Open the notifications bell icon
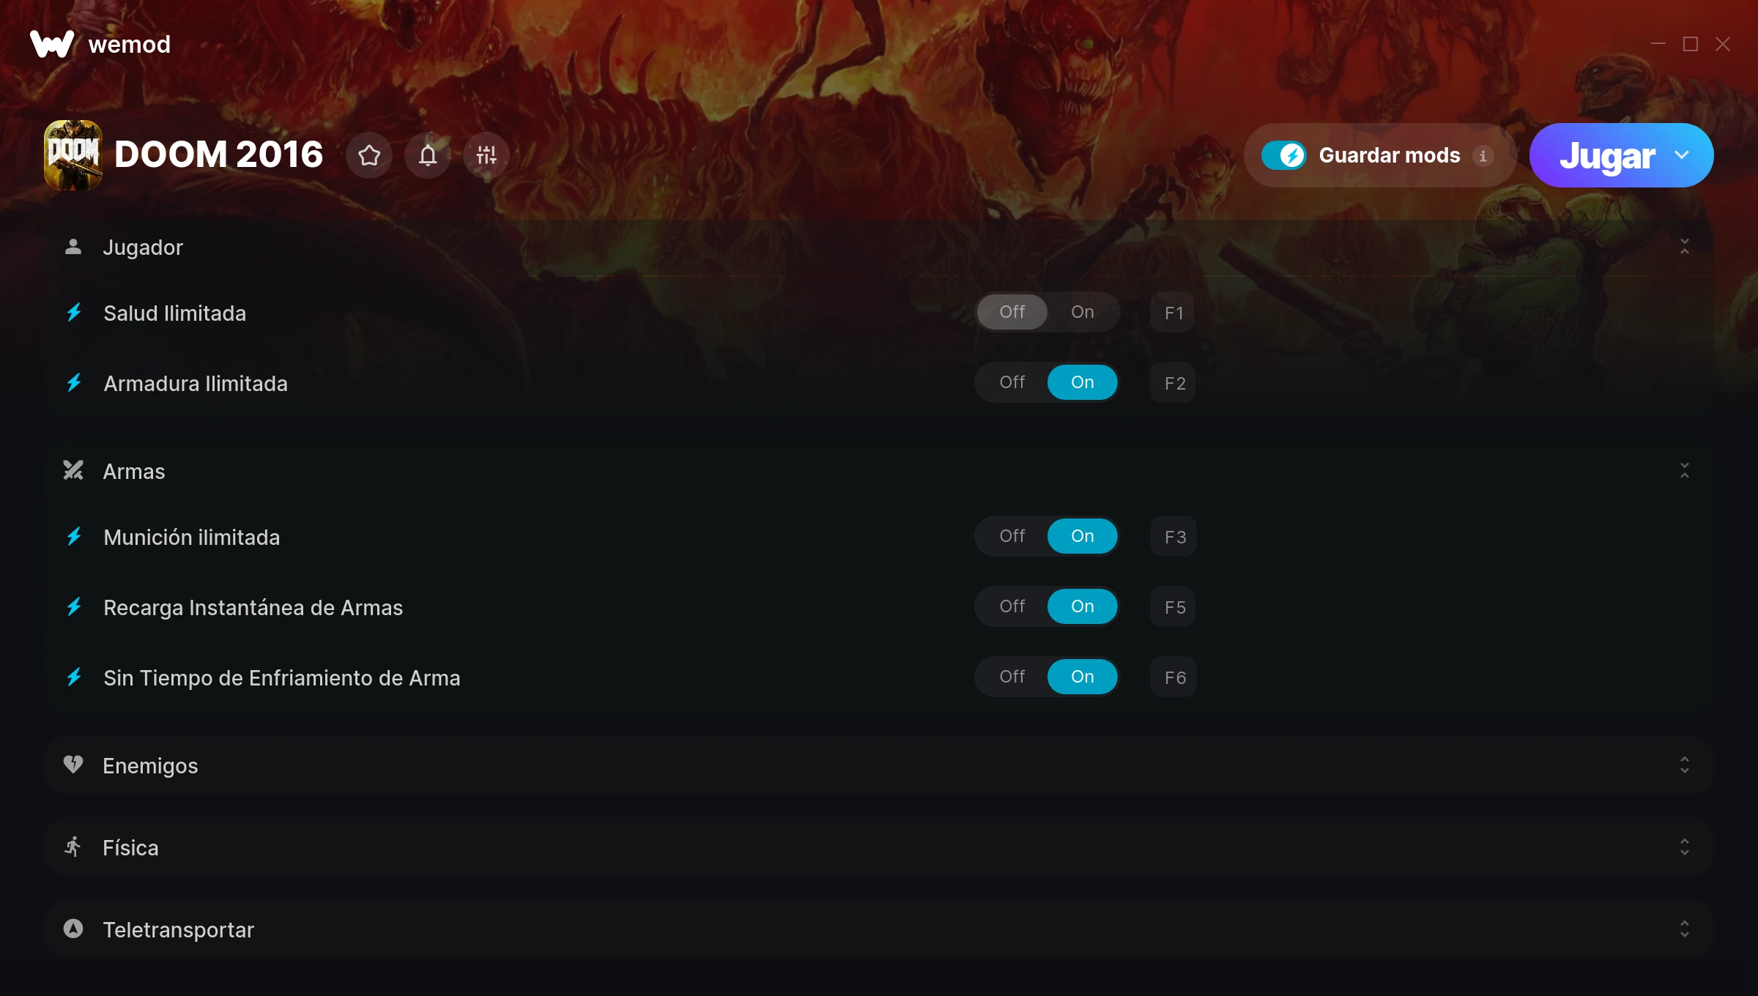 point(428,155)
